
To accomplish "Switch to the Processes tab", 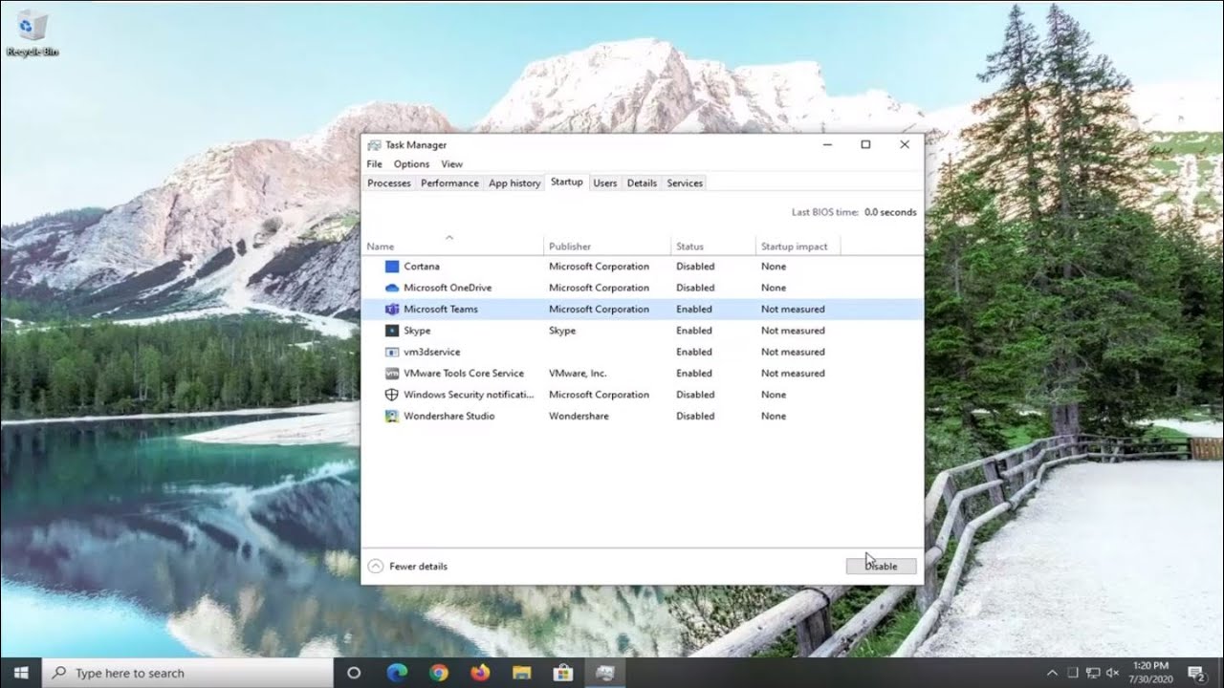I will coord(389,183).
